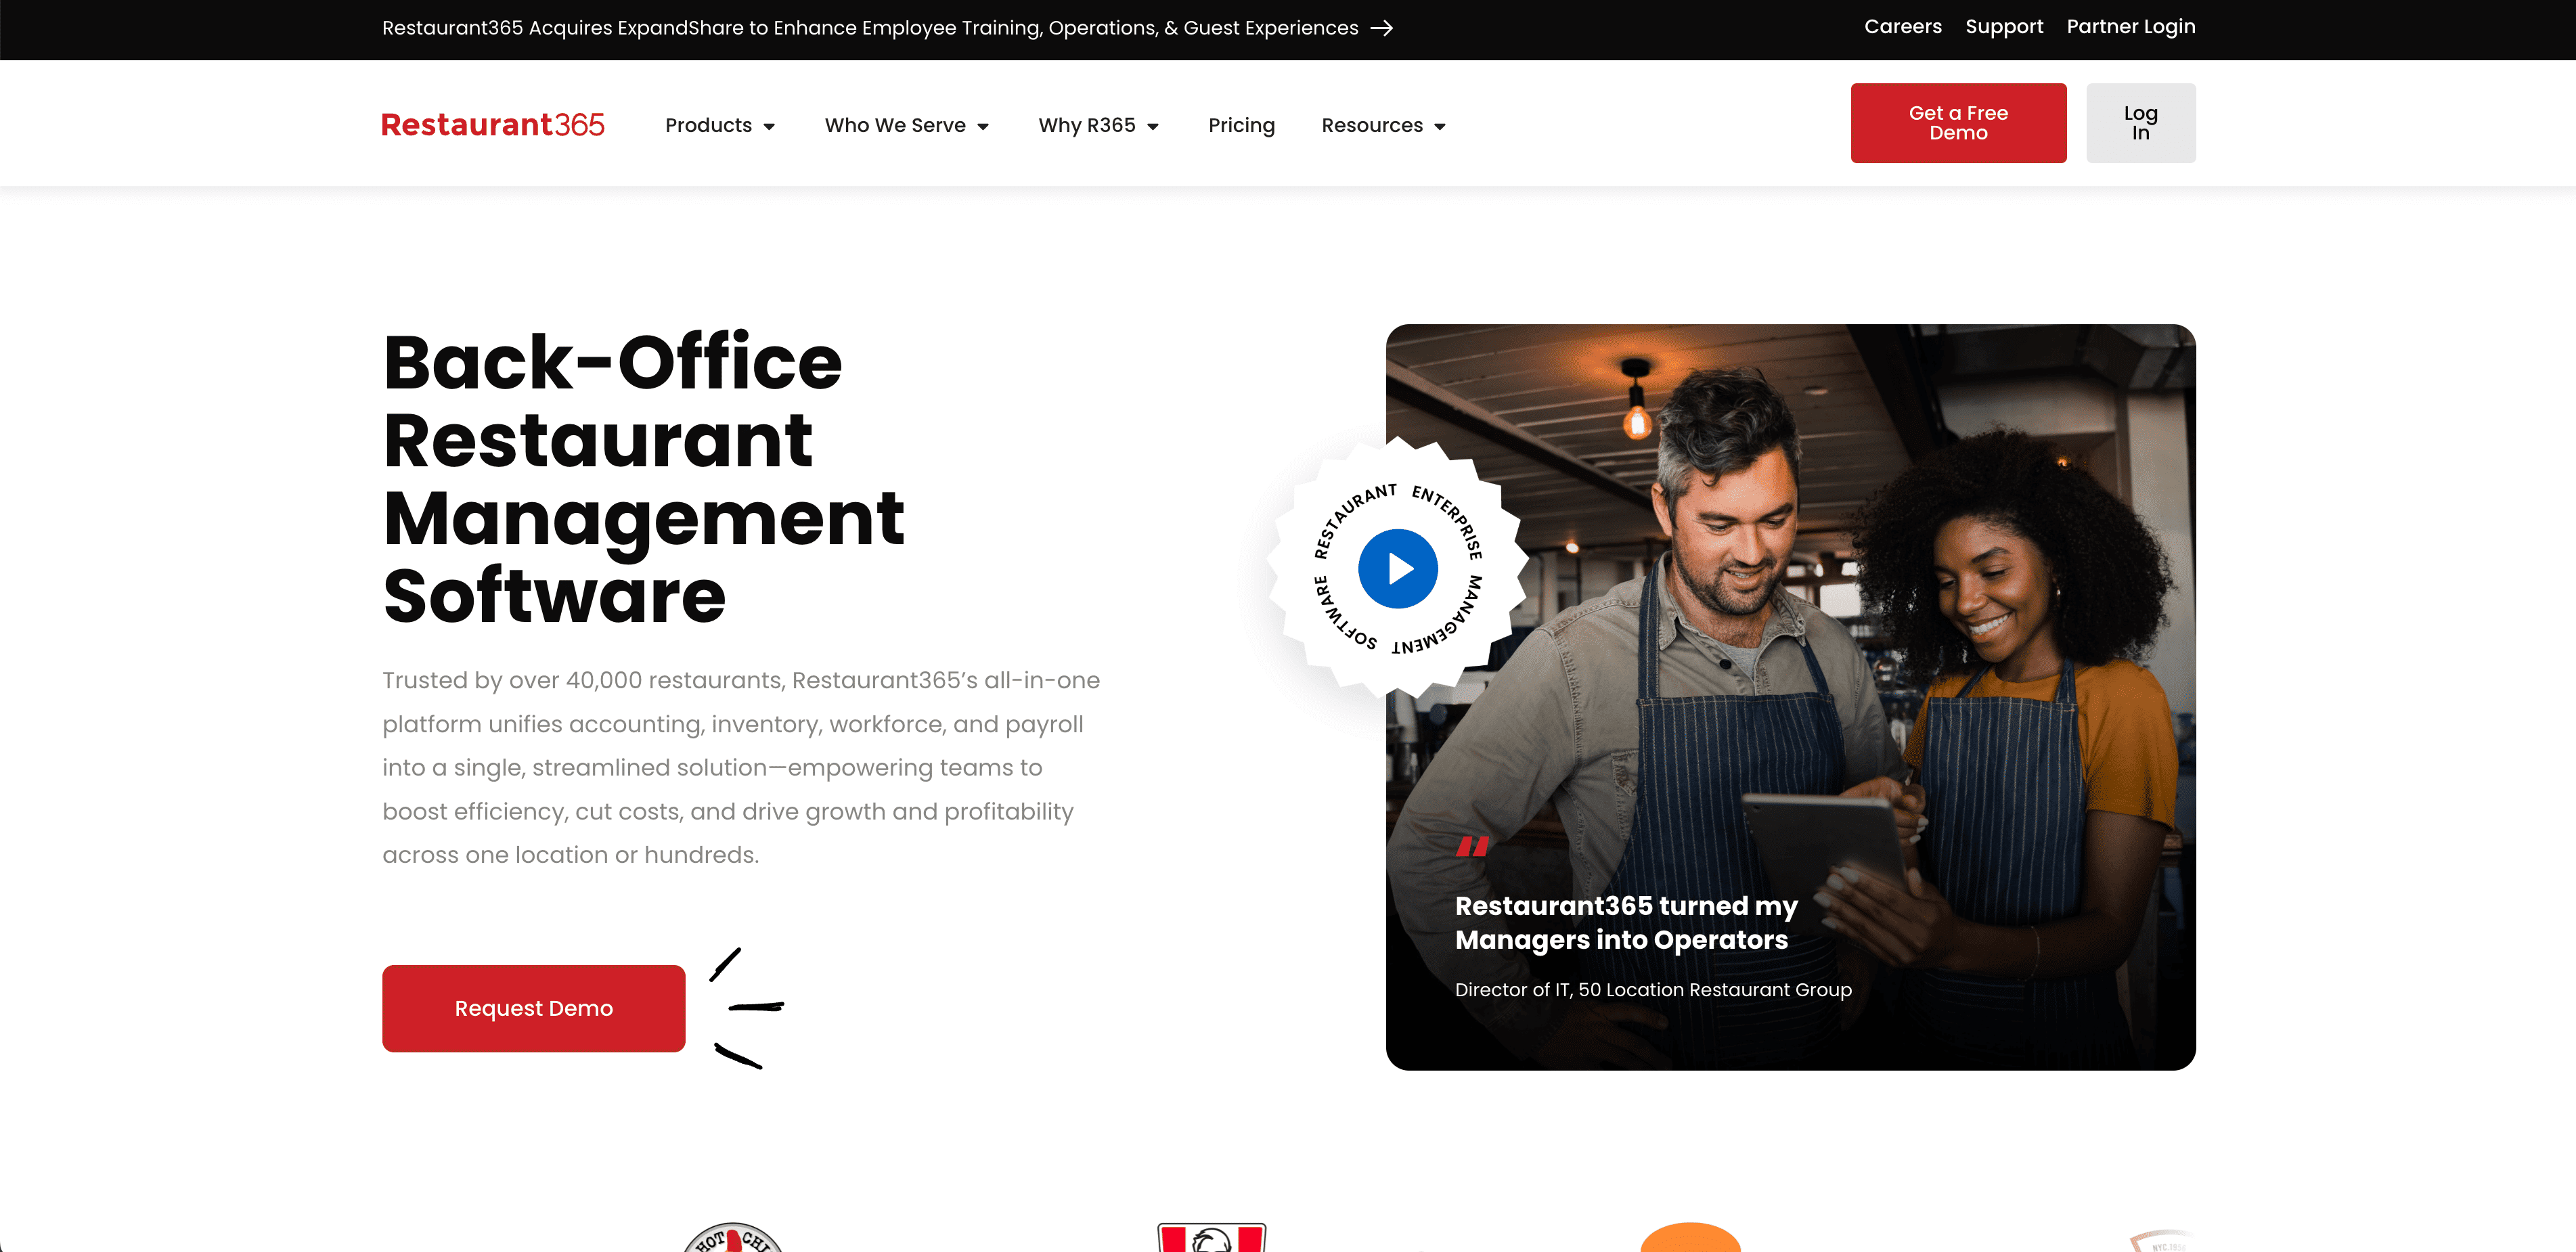The height and width of the screenshot is (1252, 2576).
Task: Click the Back-Office Restaurant Management Software heading
Action: (x=644, y=478)
